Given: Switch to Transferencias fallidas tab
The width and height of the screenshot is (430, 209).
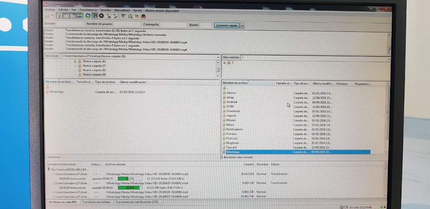Looking at the screenshot, I should point(97,202).
